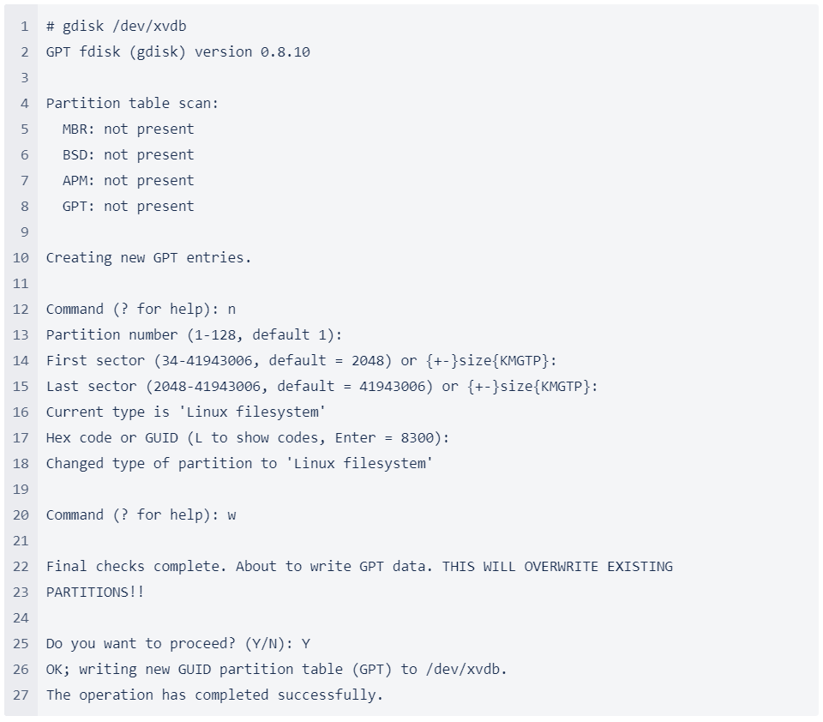823x722 pixels.
Task: Click the 'Partition table scan:' line
Action: pyautogui.click(x=132, y=103)
